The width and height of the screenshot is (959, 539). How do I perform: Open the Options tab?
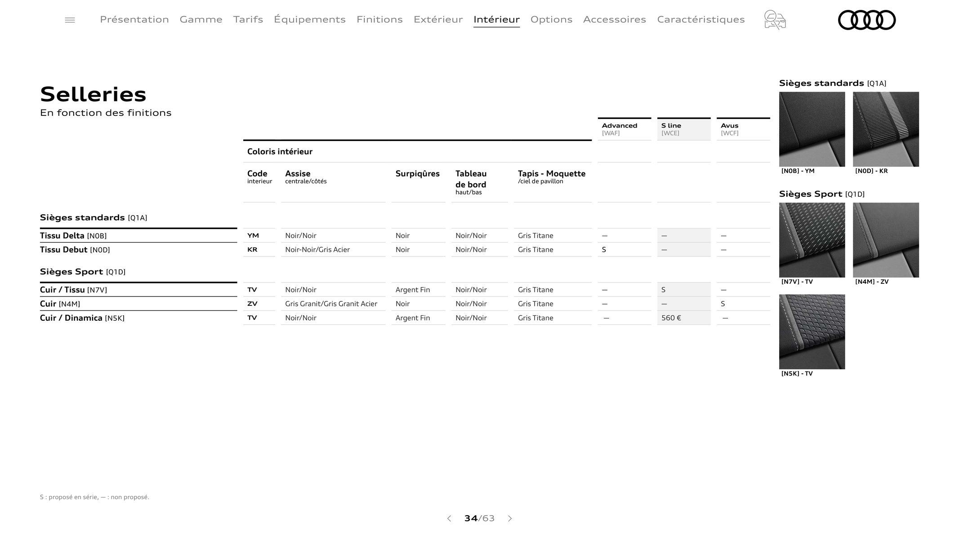click(551, 19)
